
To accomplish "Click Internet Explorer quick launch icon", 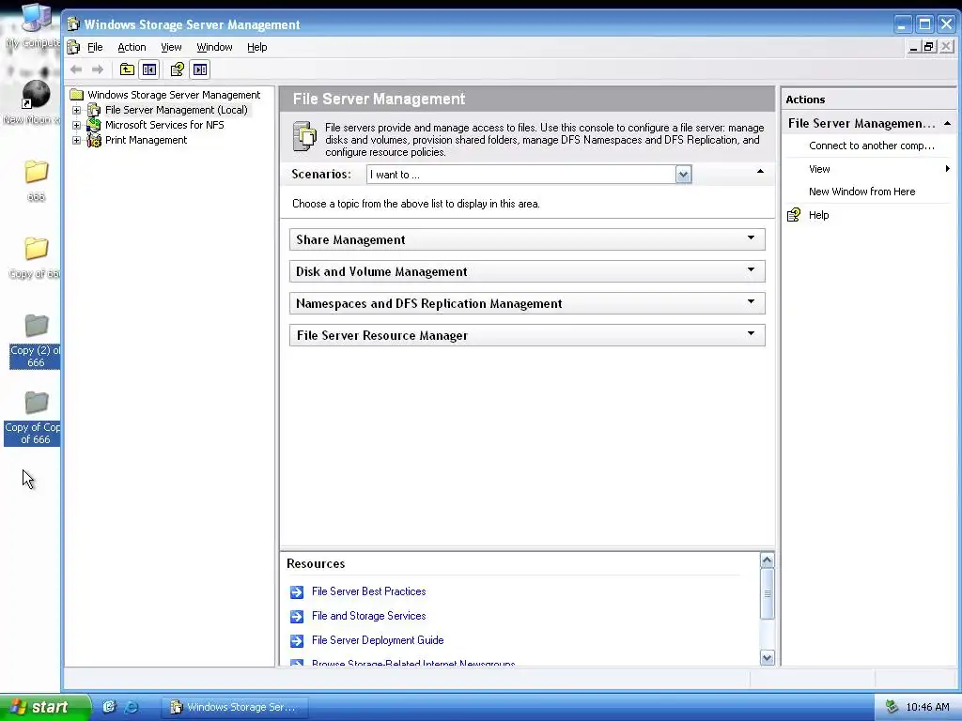I will 131,707.
